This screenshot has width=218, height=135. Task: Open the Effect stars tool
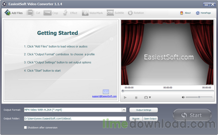click(x=65, y=13)
